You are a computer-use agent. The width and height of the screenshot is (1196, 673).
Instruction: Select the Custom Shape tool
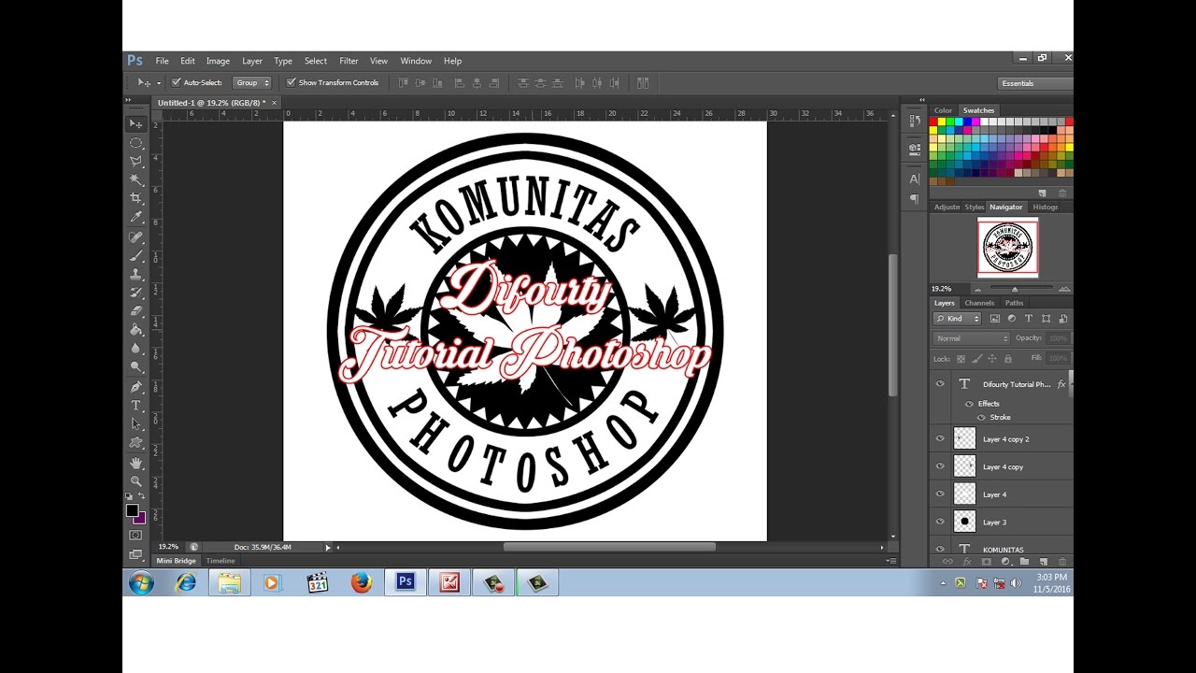point(136,443)
